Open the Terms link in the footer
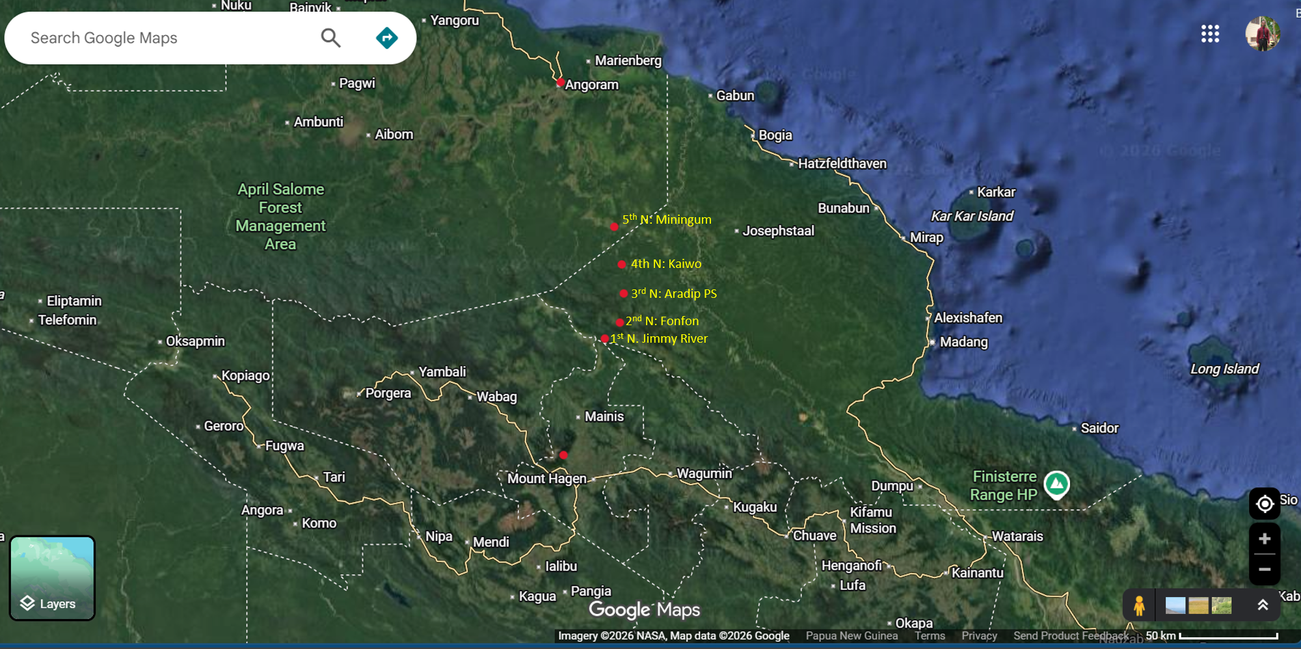This screenshot has height=649, width=1301. click(930, 636)
